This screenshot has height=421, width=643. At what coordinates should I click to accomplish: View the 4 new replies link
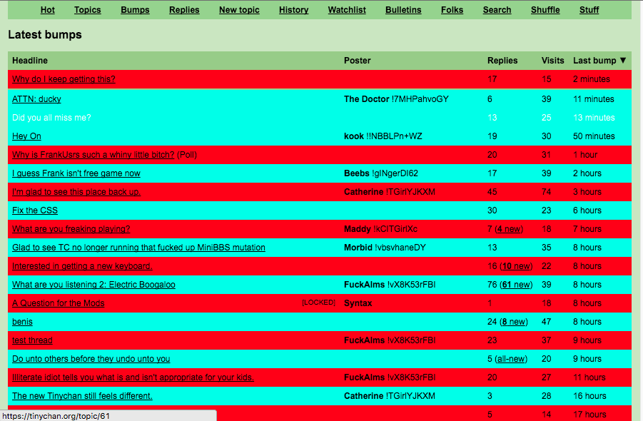click(x=508, y=229)
